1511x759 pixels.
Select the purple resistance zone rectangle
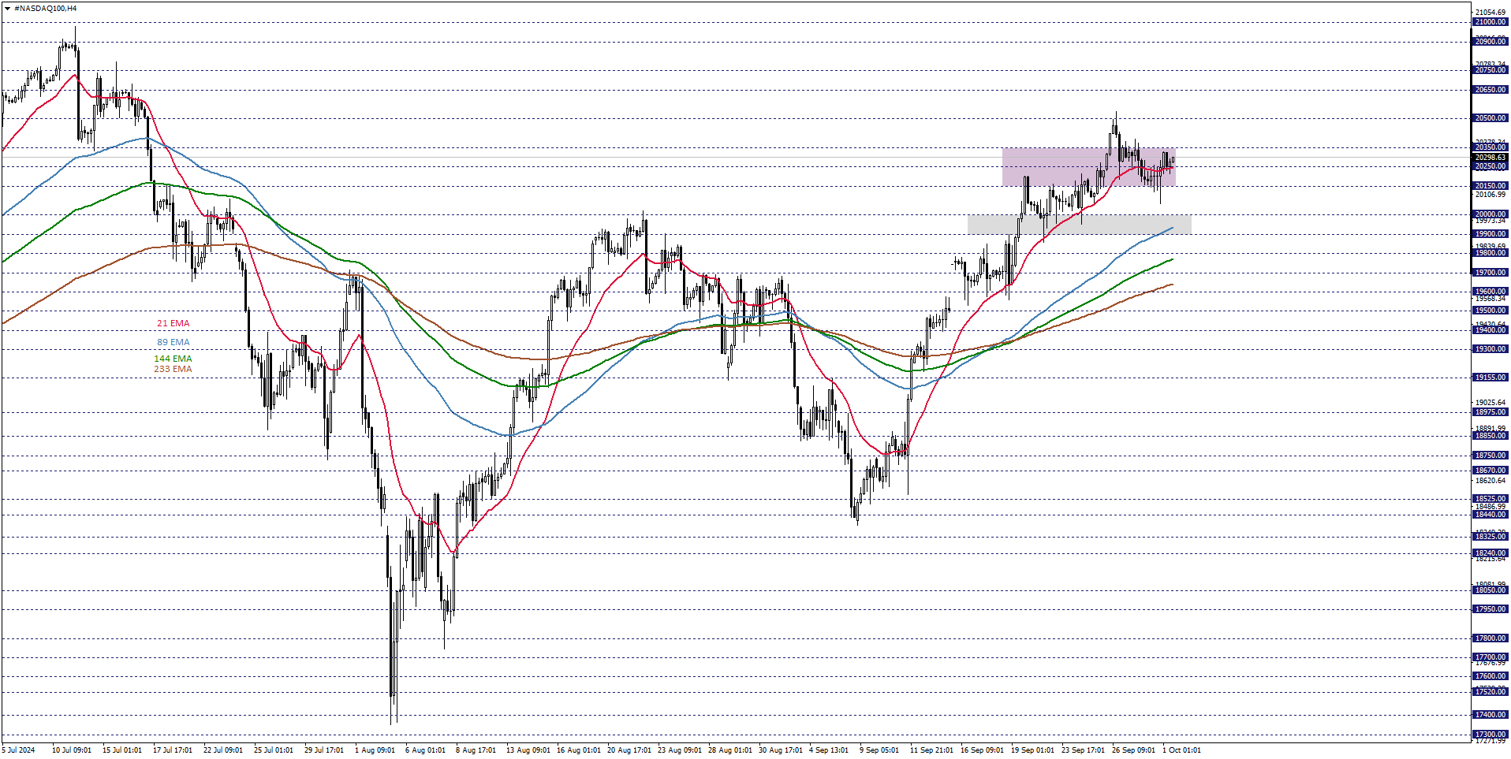[1088, 167]
